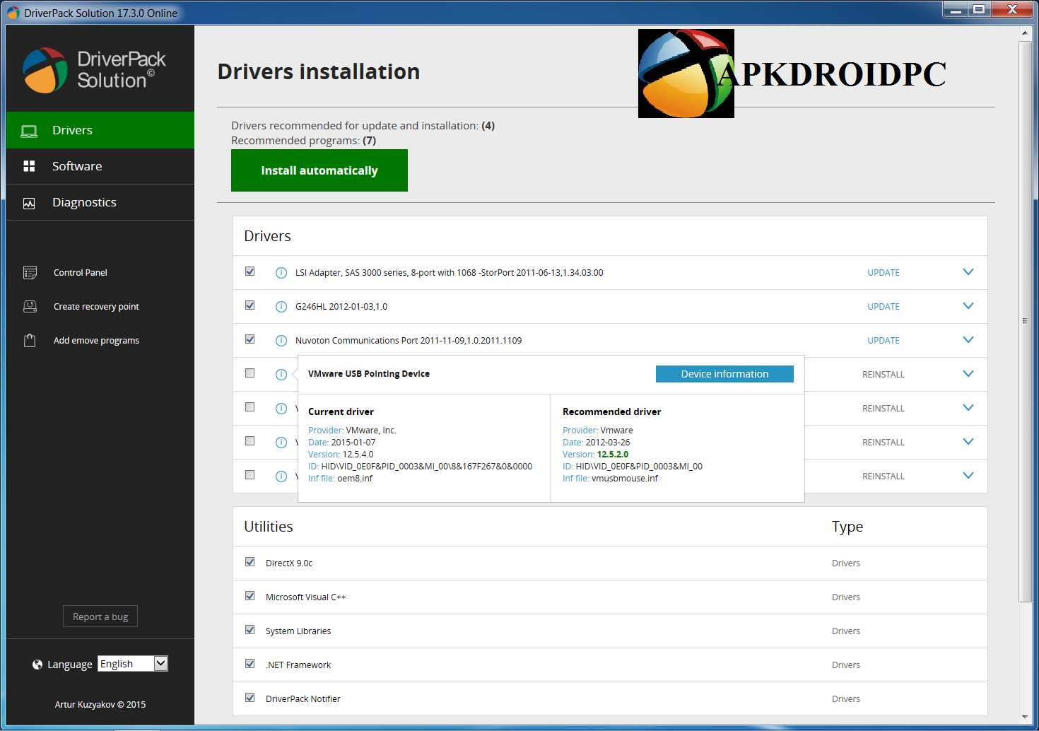Screen dimensions: 1039x731
Task: Select Add emove programs
Action: pos(96,341)
